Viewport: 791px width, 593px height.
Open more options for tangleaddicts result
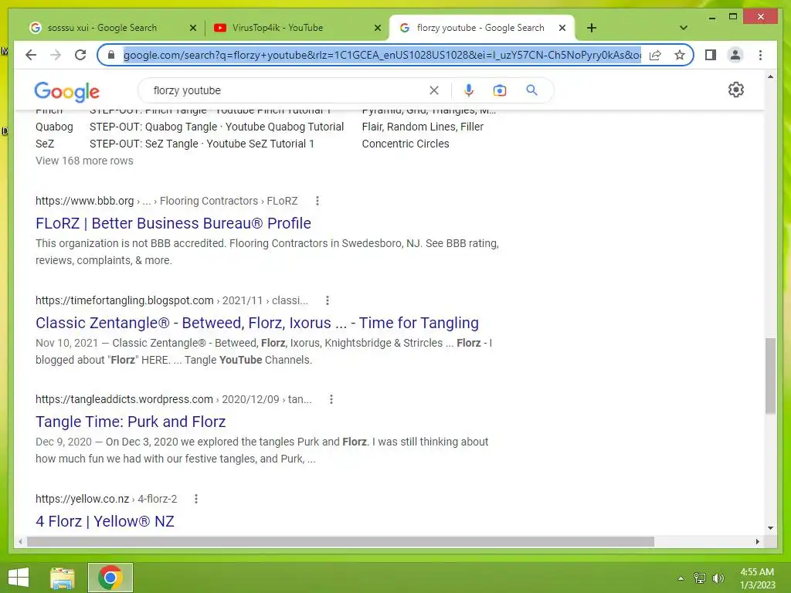331,399
